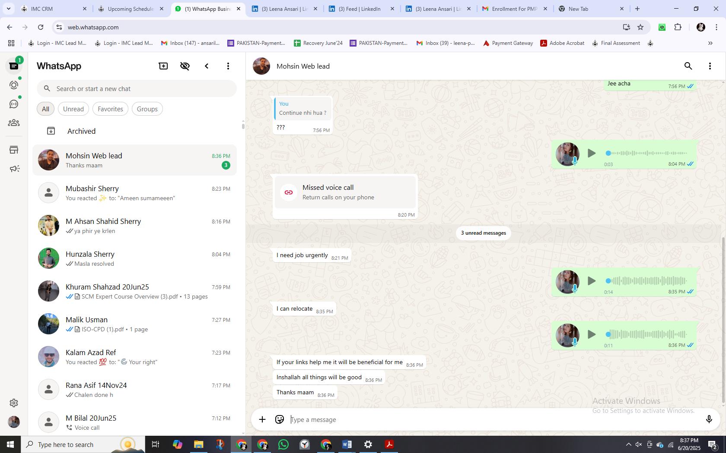This screenshot has height=453, width=726.
Task: Select the Unread filter chip
Action: pyautogui.click(x=73, y=109)
